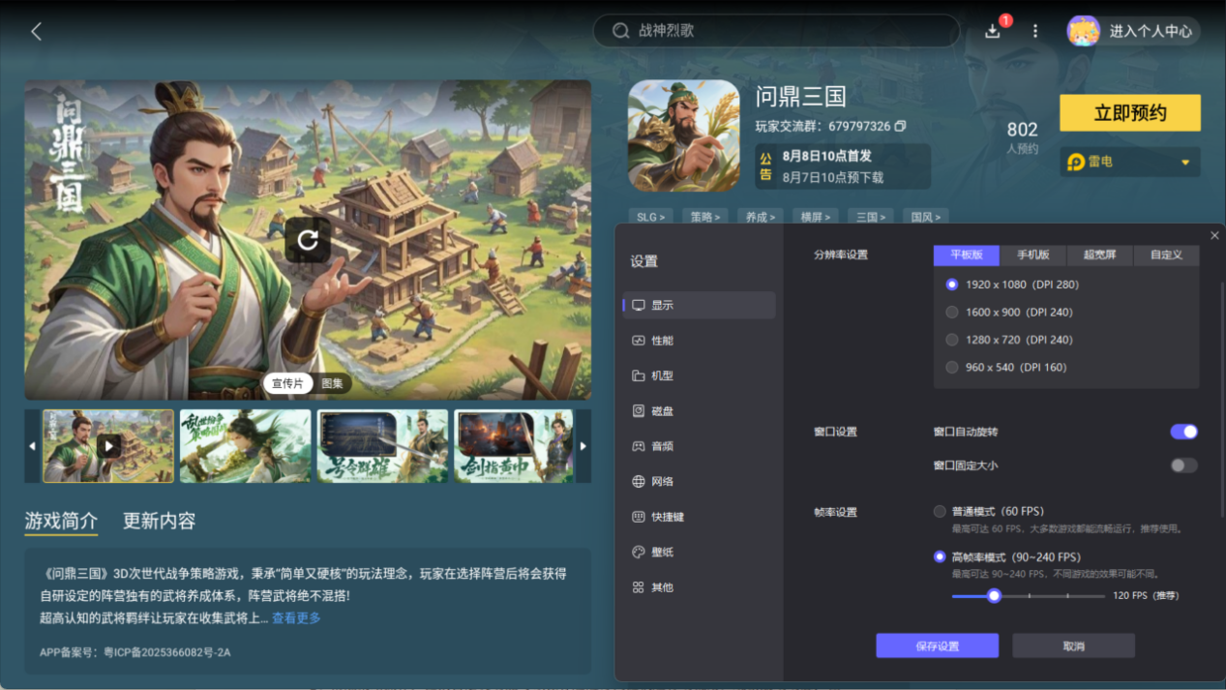Click 取消 cancel button
Viewport: 1226px width, 690px height.
tap(1073, 645)
